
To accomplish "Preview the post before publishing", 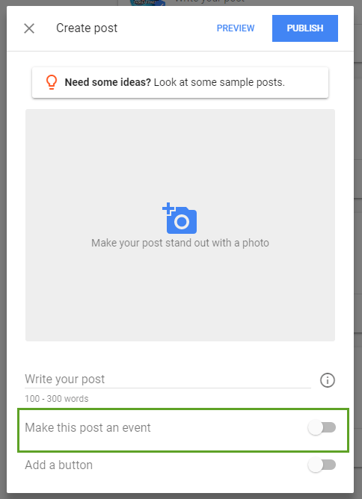I will pos(236,28).
